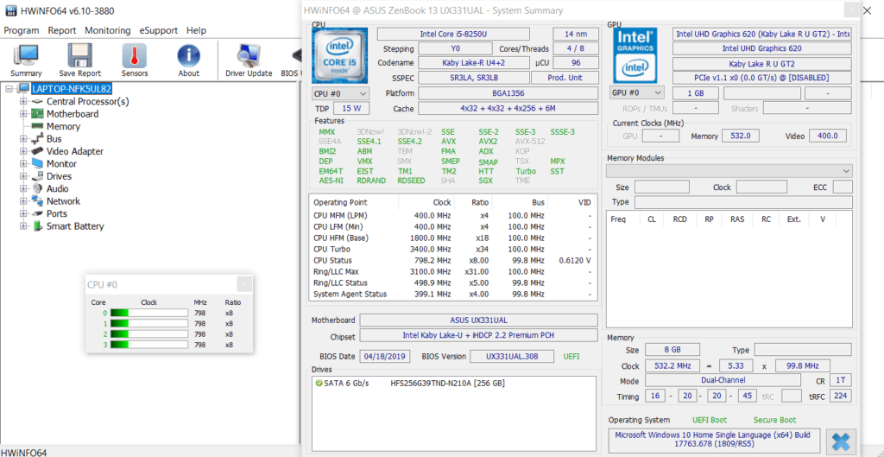884x457 pixels.
Task: Select the Monitor tree item
Action: [61, 163]
